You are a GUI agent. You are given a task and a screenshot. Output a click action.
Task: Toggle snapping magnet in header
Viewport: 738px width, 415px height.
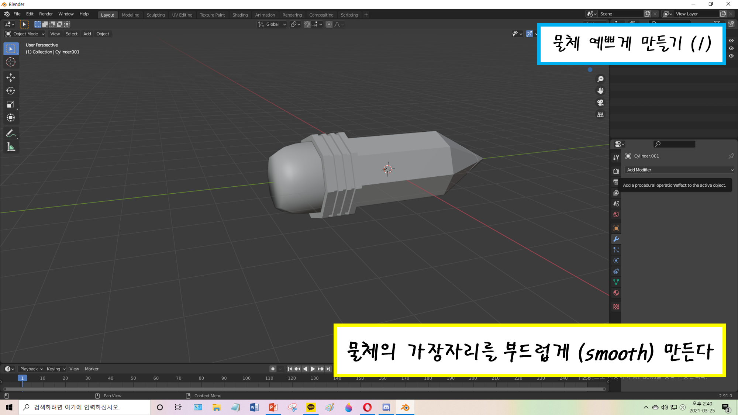307,24
